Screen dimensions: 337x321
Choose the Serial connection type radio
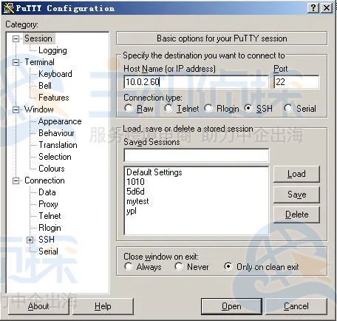click(287, 108)
